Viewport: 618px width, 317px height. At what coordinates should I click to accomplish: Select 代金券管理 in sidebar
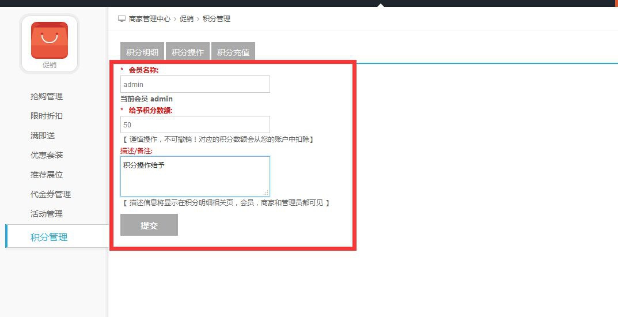(x=51, y=194)
